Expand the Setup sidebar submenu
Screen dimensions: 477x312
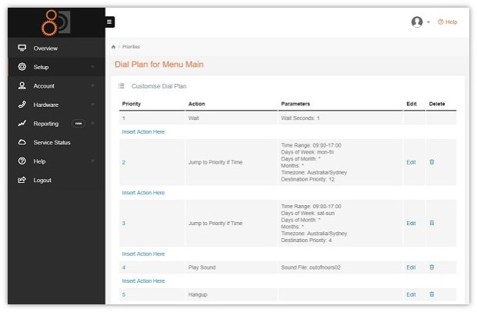tap(92, 68)
